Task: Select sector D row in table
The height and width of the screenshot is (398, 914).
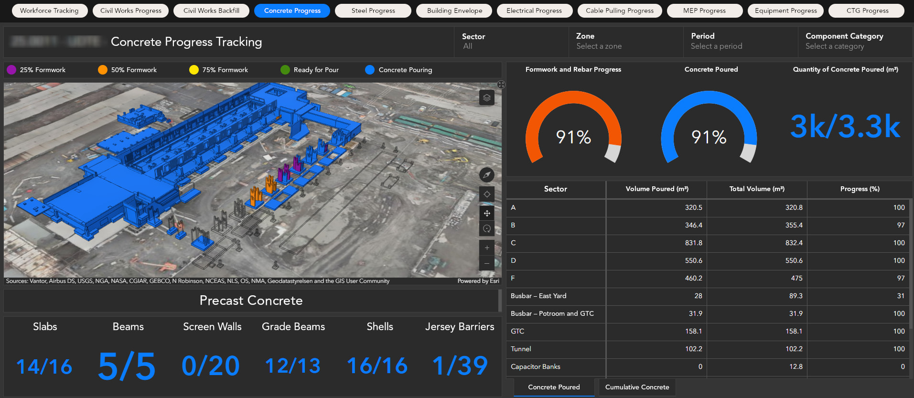Action: [708, 260]
